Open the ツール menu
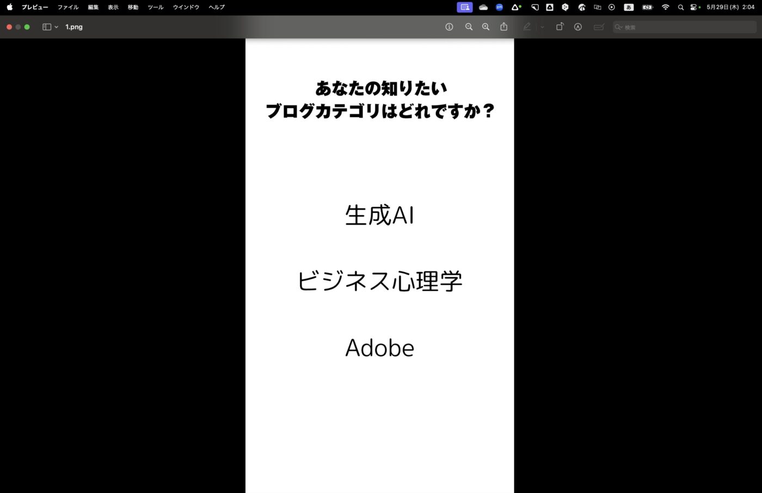Viewport: 762px width, 493px height. [156, 7]
